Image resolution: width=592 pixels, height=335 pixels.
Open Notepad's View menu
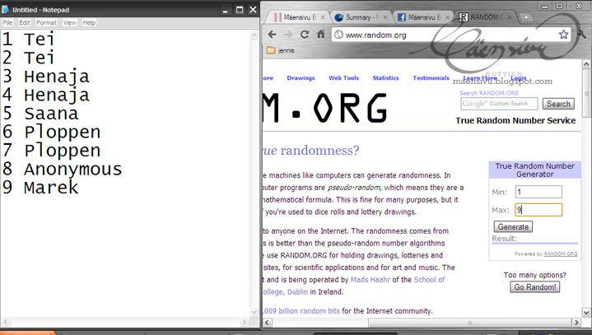click(x=69, y=23)
